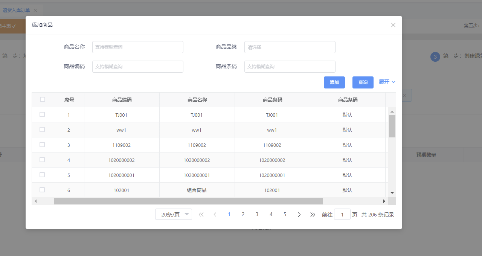Check the box for row ww1

(x=42, y=130)
